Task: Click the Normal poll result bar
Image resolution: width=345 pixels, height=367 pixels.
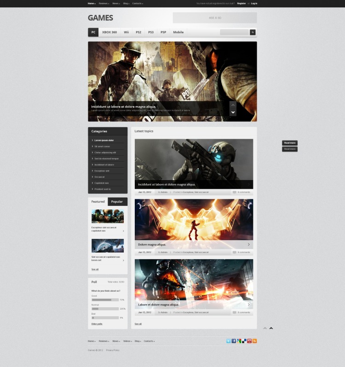Action: (x=105, y=309)
